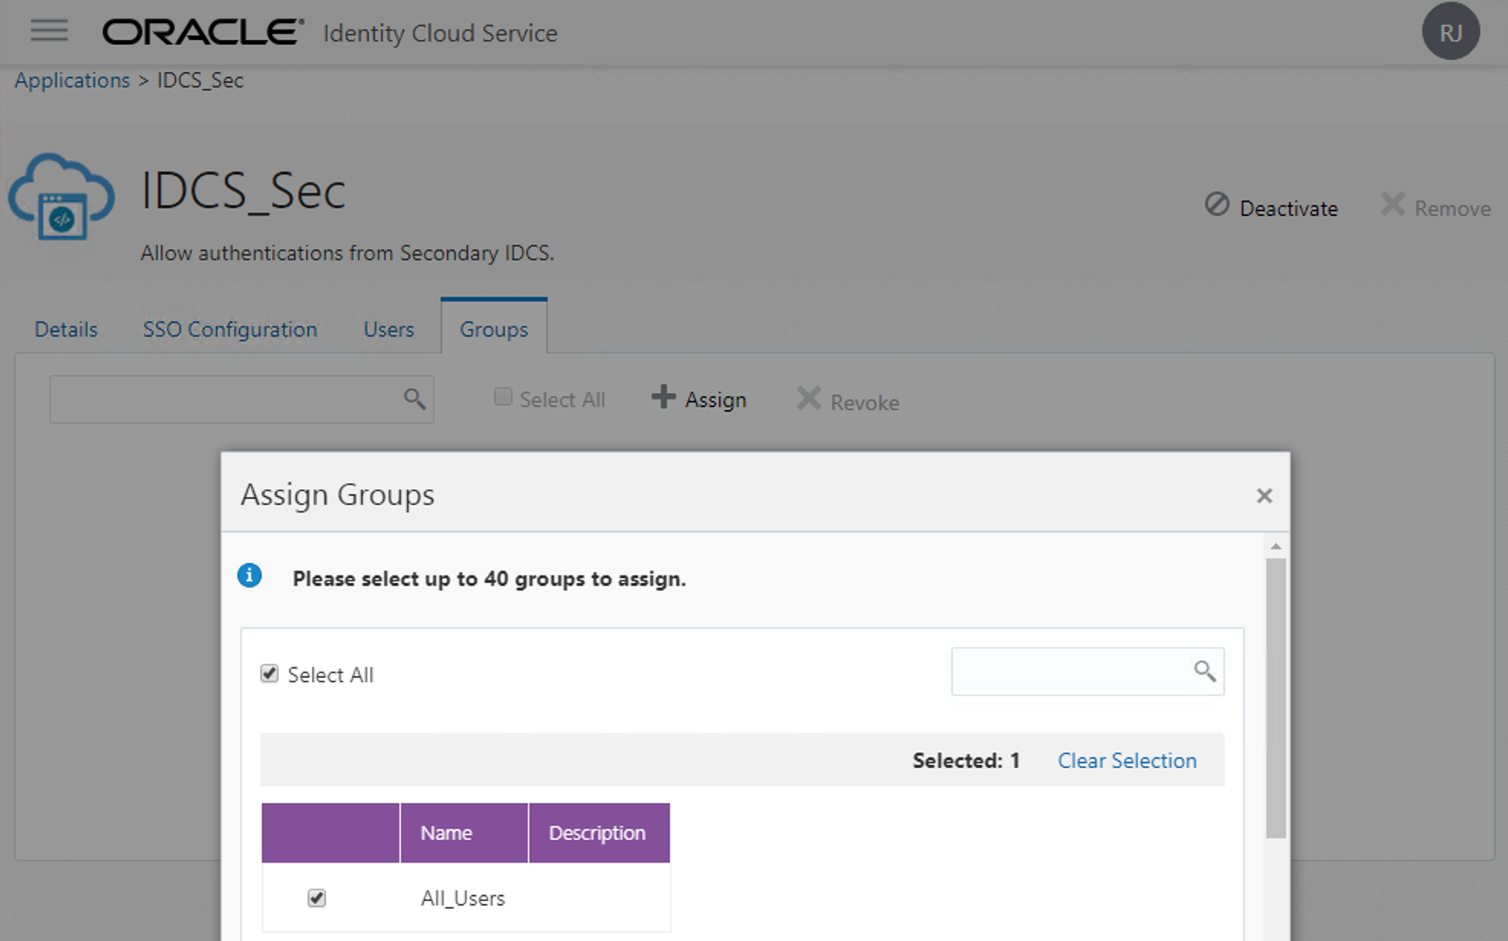Image resolution: width=1508 pixels, height=941 pixels.
Task: Click the IDCS_Sec breadcrumb text
Action: (x=200, y=80)
